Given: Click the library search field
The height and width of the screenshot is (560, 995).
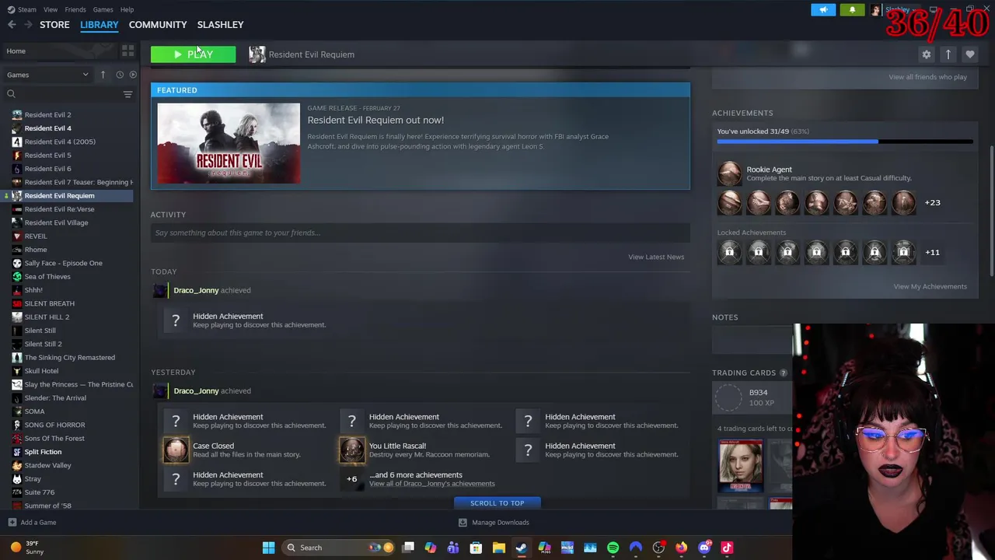Looking at the screenshot, I should click(x=62, y=94).
